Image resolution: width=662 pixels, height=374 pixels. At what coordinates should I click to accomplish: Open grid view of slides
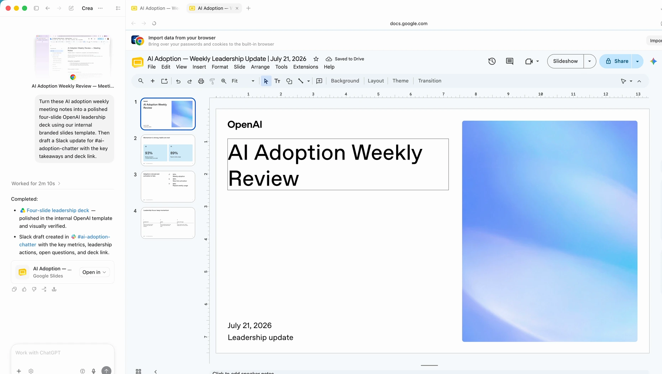point(138,371)
